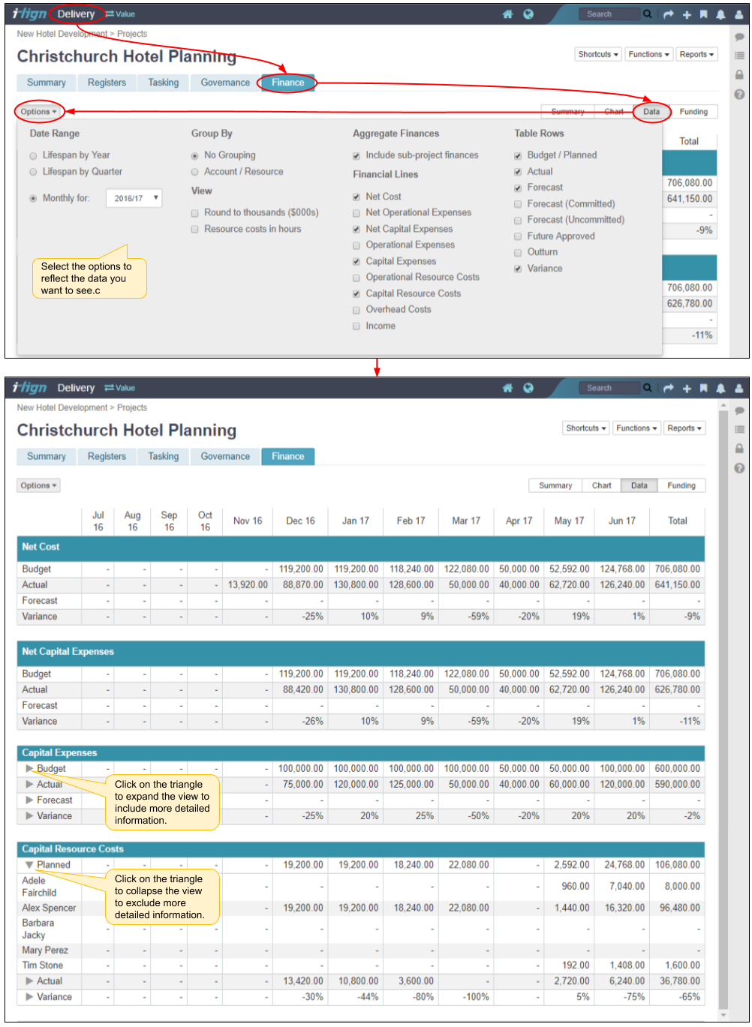Image resolution: width=752 pixels, height=1027 pixels.
Task: Open Shortcuts dropdown in the Options-panel view
Action: pos(598,55)
